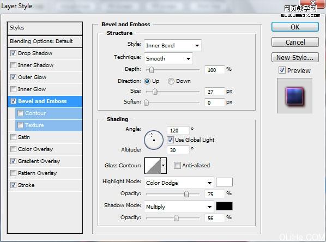
Task: Click the Size slider handle
Action: 155,92
